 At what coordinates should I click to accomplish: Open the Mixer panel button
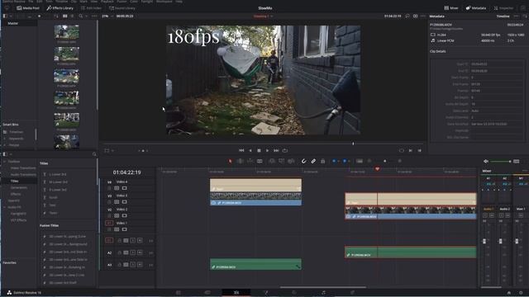(451, 7)
